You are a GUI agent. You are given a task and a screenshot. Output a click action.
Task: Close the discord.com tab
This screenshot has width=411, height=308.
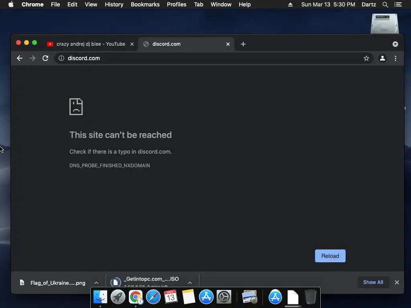tap(228, 44)
